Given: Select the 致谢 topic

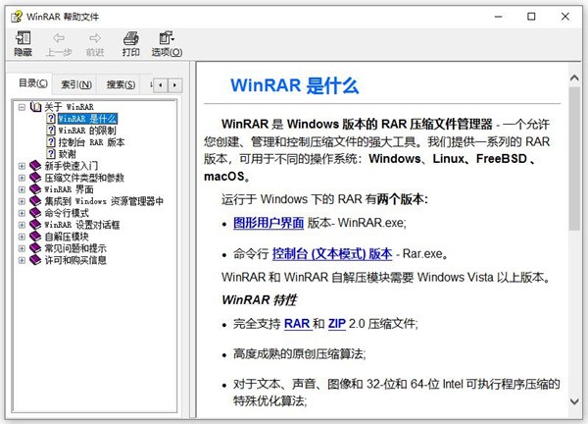Looking at the screenshot, I should coord(67,154).
